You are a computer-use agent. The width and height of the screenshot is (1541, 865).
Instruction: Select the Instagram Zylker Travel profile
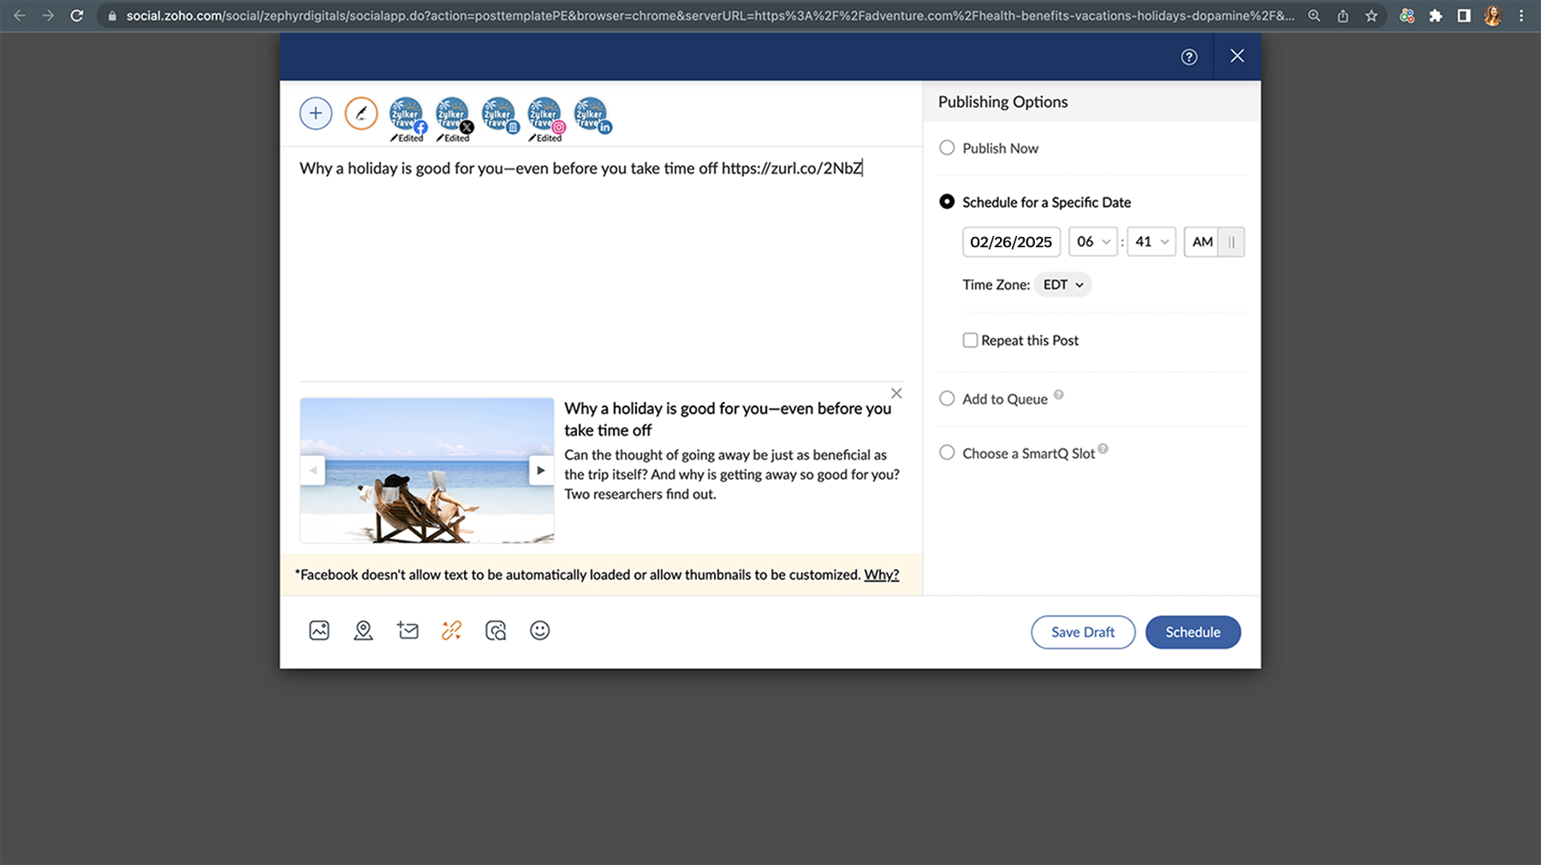point(544,115)
